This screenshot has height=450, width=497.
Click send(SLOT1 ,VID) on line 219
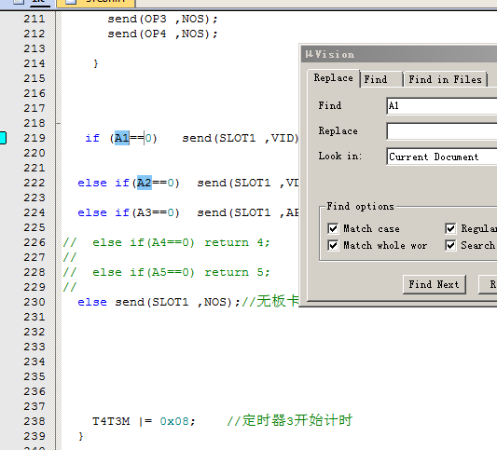pos(241,138)
